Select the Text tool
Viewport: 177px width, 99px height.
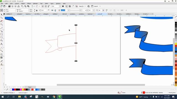[1, 44]
